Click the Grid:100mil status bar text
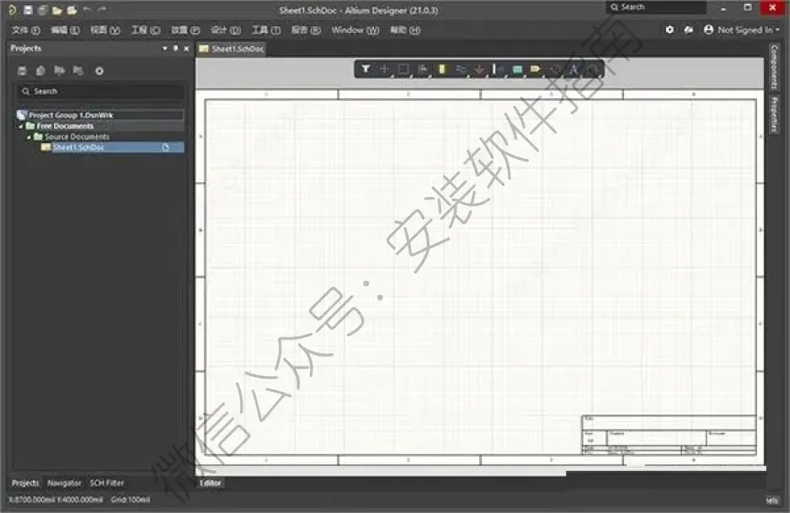The width and height of the screenshot is (790, 513). 131,500
